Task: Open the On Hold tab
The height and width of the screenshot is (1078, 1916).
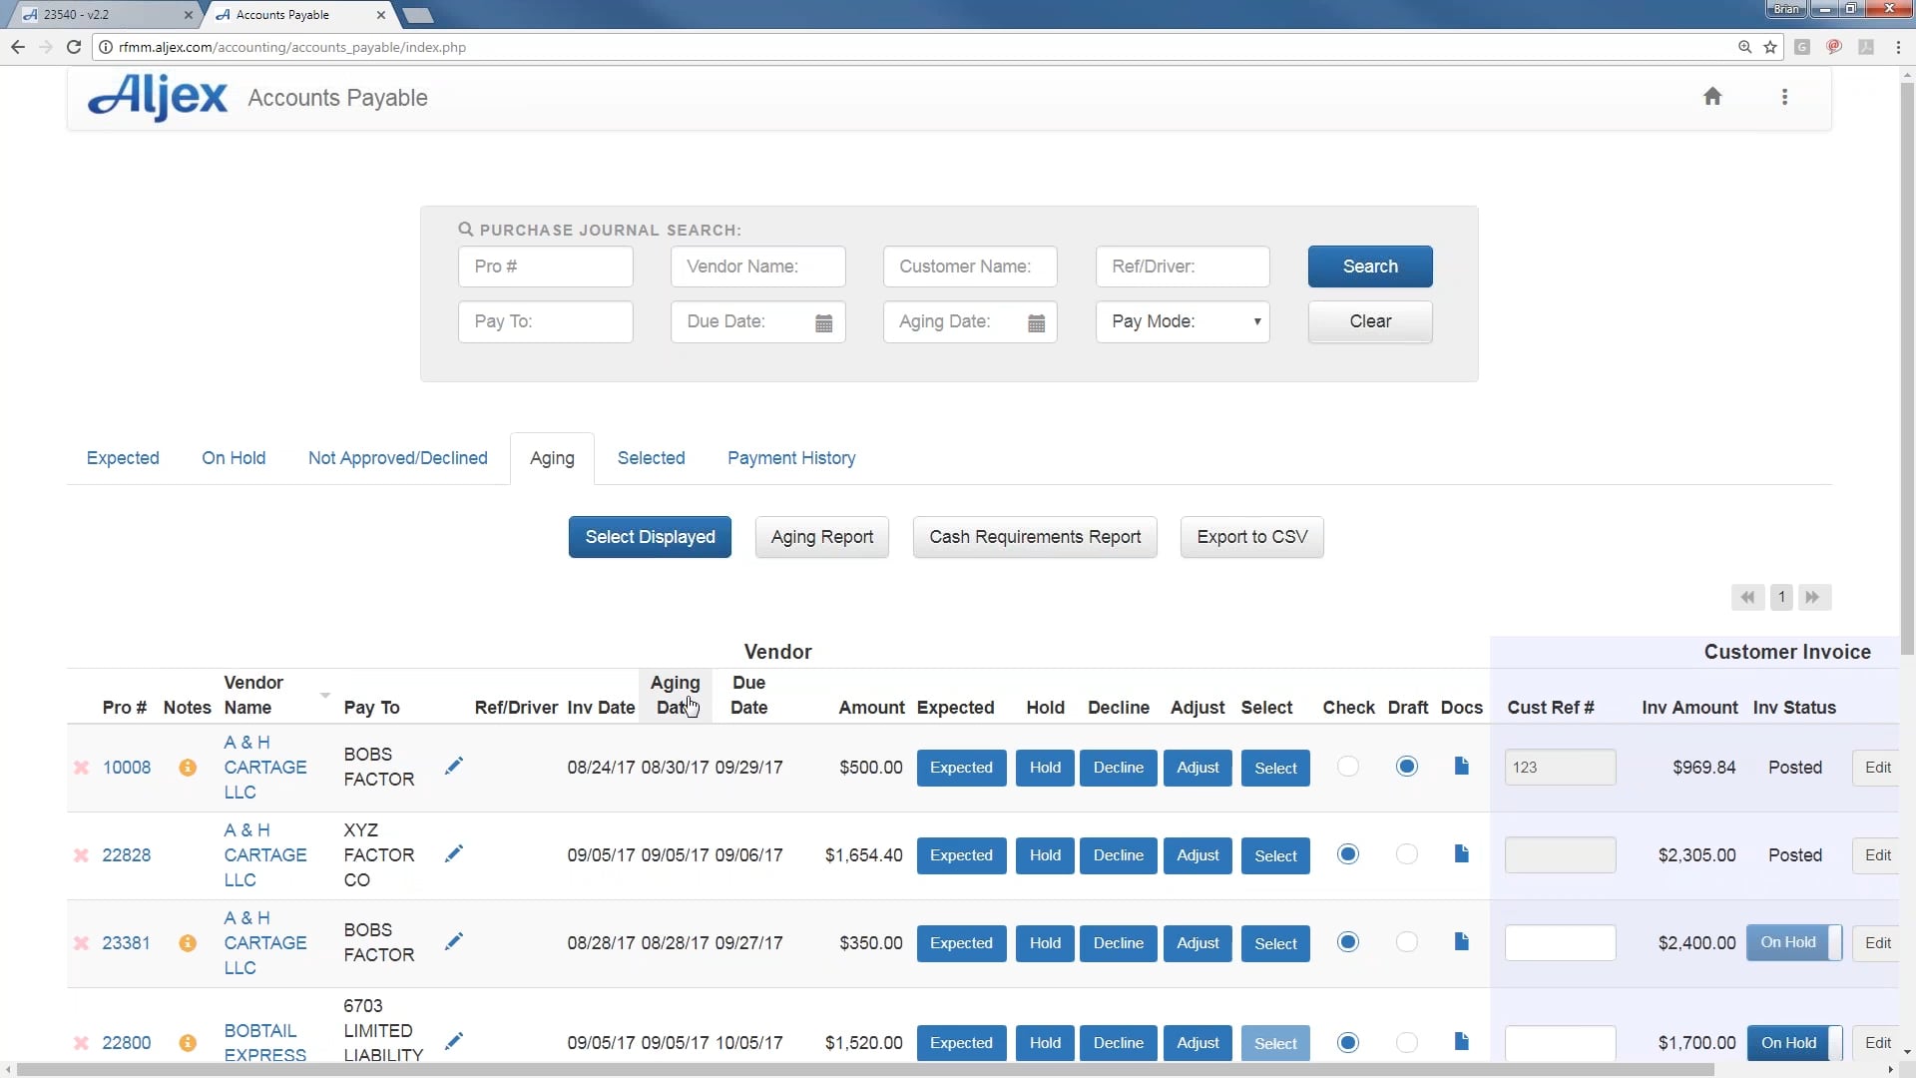Action: point(233,458)
